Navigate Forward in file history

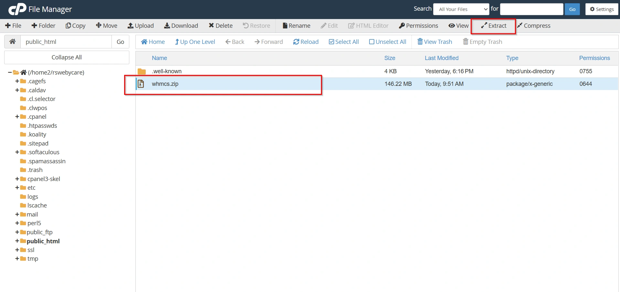click(269, 42)
